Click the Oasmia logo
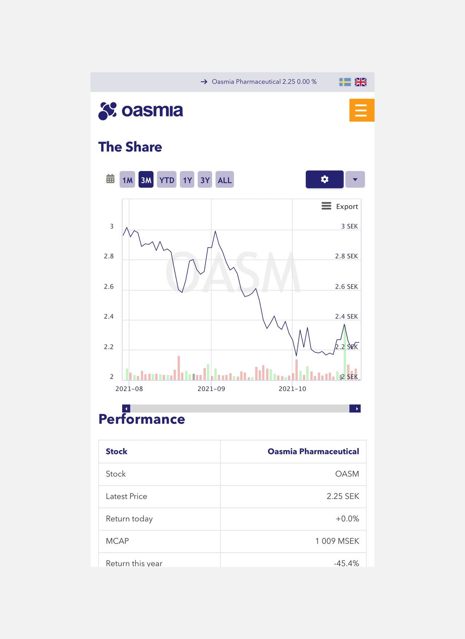Screen dimensions: 465x639 click(x=141, y=111)
